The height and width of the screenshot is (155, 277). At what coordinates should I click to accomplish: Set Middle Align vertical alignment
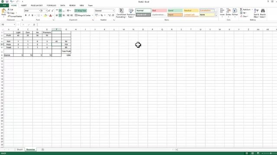pos(60,11)
